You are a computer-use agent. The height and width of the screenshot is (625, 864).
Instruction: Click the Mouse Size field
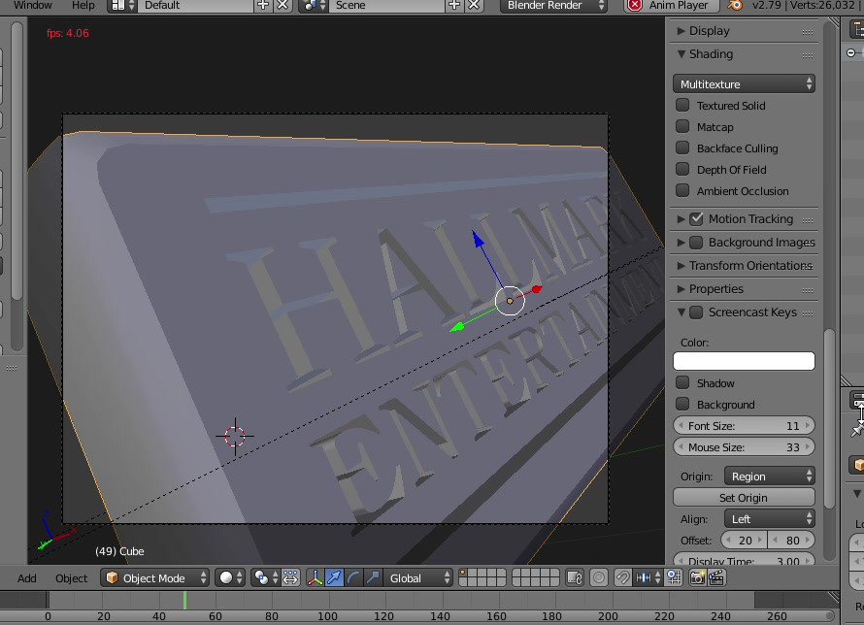pyautogui.click(x=744, y=447)
